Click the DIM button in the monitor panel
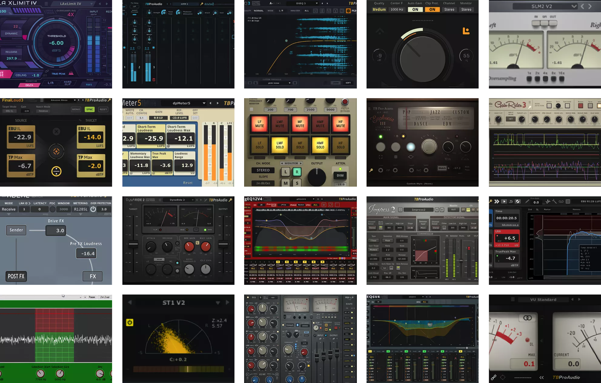This screenshot has width=601, height=383. click(340, 175)
